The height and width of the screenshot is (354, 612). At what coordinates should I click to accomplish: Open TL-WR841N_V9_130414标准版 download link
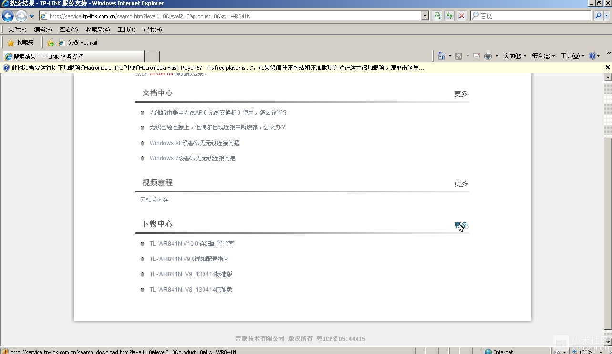[191, 274]
